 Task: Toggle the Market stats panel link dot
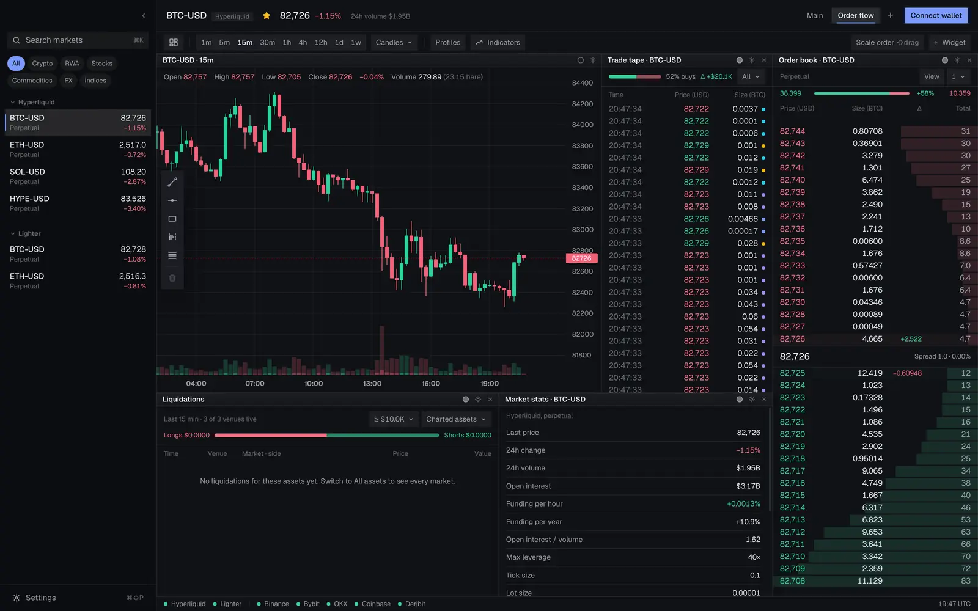click(740, 400)
